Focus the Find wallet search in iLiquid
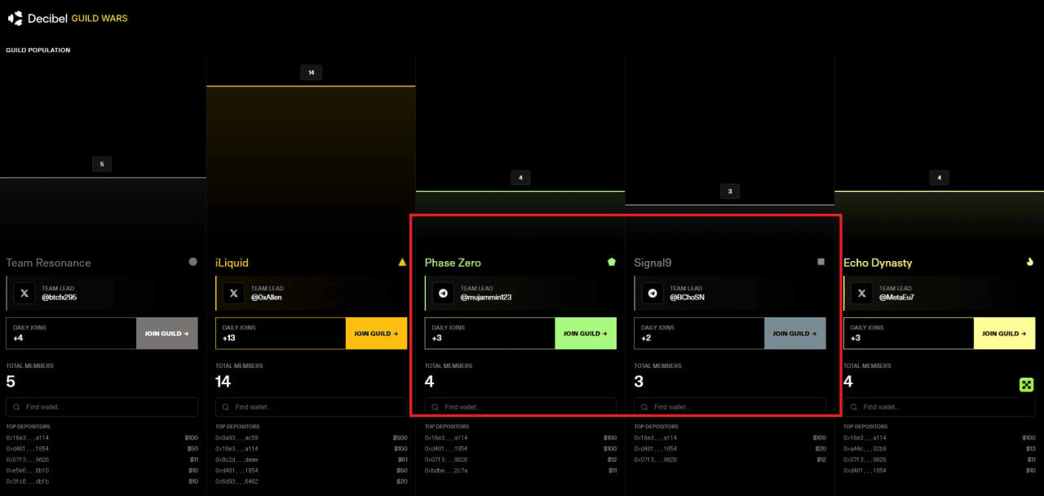The height and width of the screenshot is (496, 1044). pyautogui.click(x=311, y=407)
